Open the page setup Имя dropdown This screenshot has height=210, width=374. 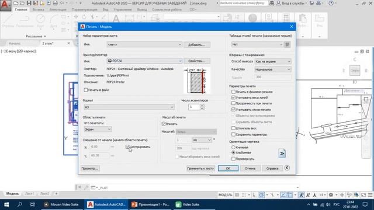(x=144, y=44)
